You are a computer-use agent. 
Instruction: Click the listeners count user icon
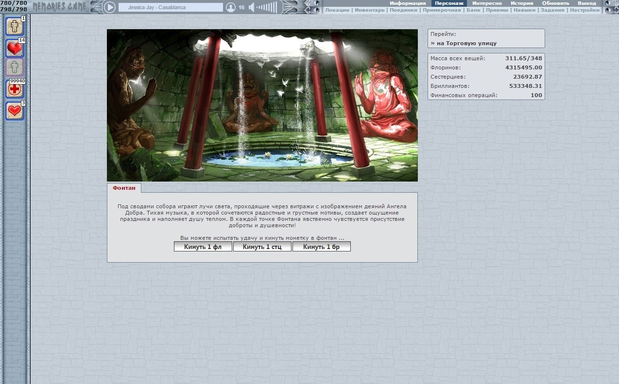(x=231, y=7)
